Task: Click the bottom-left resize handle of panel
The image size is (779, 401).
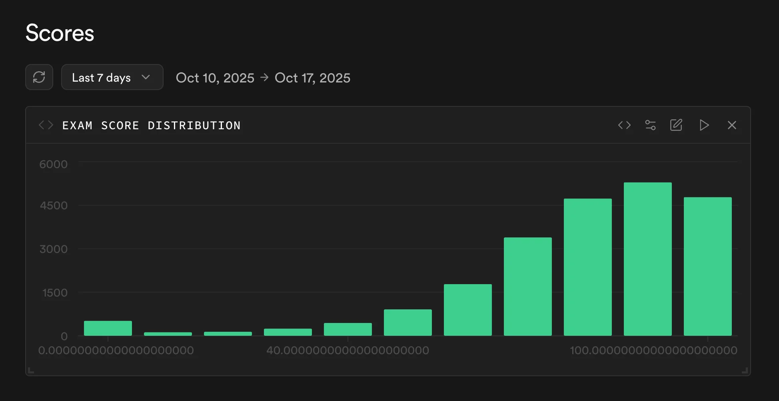Action: coord(31,371)
